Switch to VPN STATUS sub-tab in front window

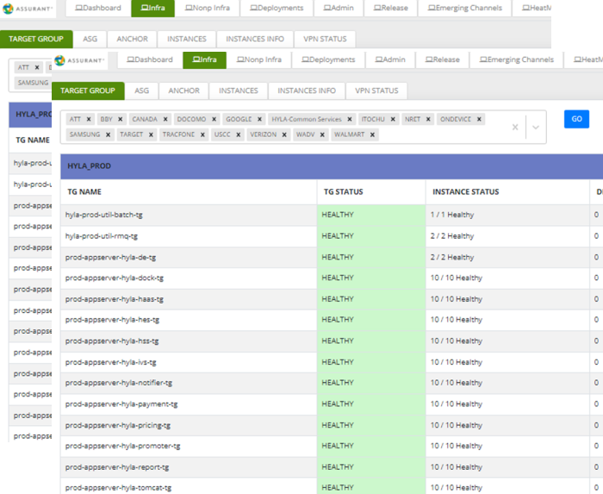(x=376, y=91)
